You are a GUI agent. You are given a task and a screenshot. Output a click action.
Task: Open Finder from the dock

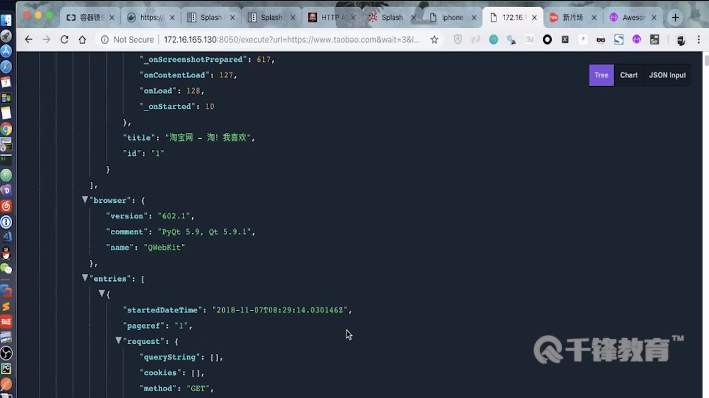[6, 20]
